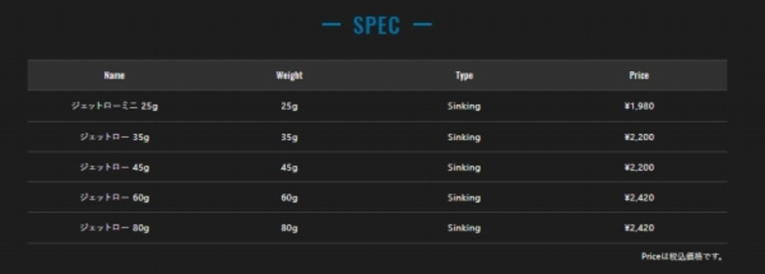Click the Type column header
Screen dimensions: 765x274
tap(464, 75)
